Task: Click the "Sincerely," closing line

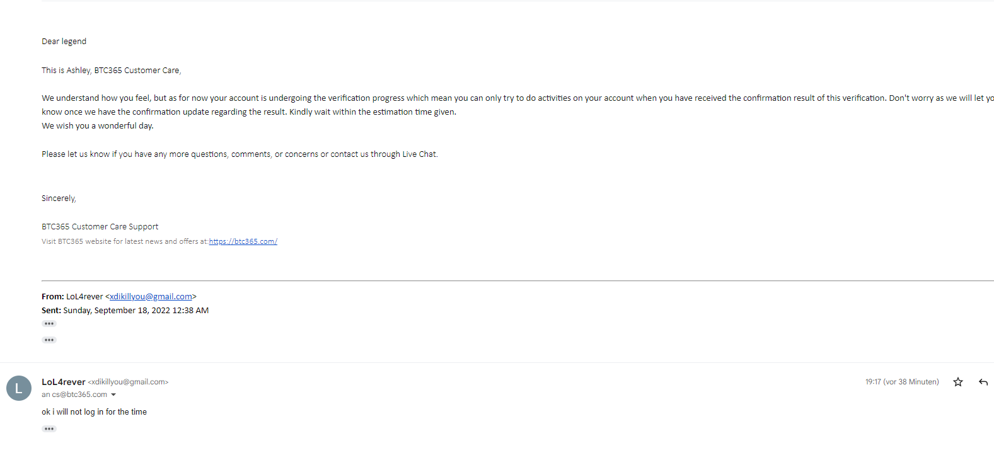Action: pyautogui.click(x=59, y=198)
